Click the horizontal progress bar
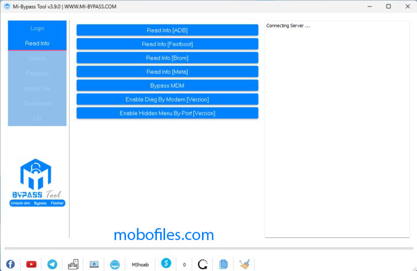Viewport: 417px width, 271px height. click(x=208, y=248)
